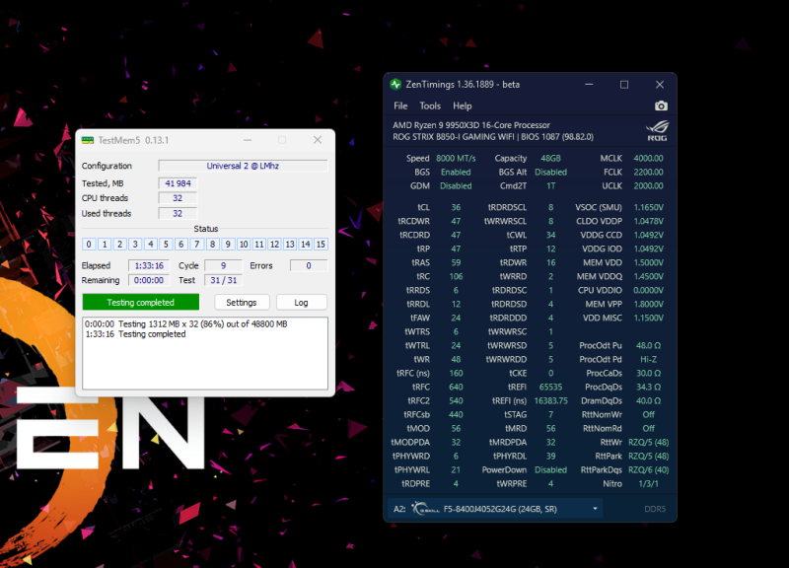Close the TestMem5 window
Viewport: 789px width, 568px height.
coord(318,140)
